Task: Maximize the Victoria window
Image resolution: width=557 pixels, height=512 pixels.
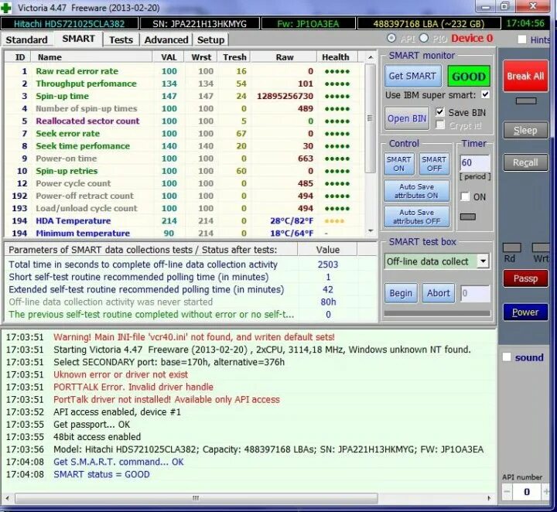Action: [x=505, y=6]
